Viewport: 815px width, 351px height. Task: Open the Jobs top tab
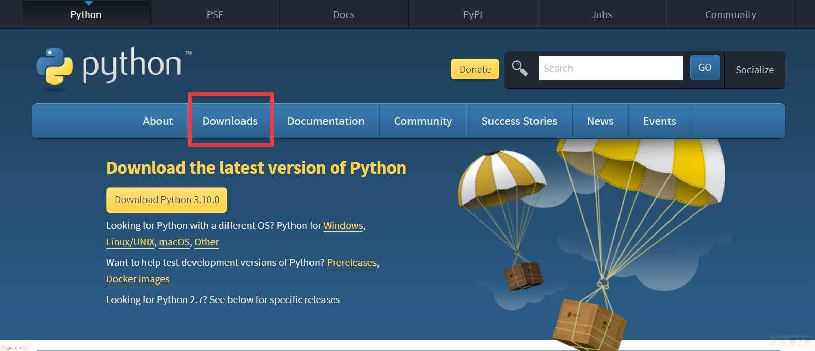[x=601, y=14]
